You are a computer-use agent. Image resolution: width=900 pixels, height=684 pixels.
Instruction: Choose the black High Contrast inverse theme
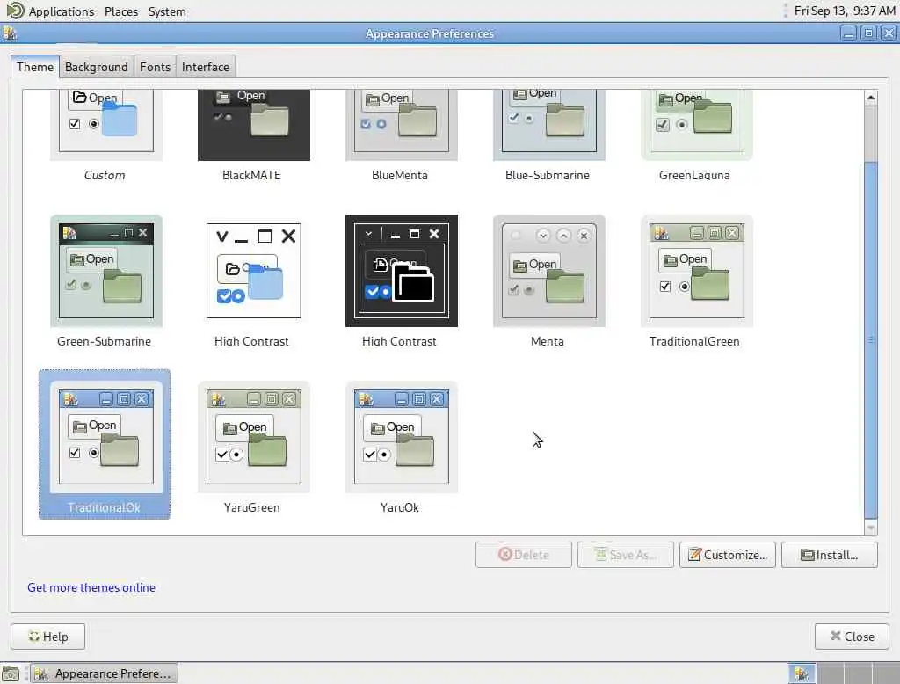pyautogui.click(x=401, y=271)
